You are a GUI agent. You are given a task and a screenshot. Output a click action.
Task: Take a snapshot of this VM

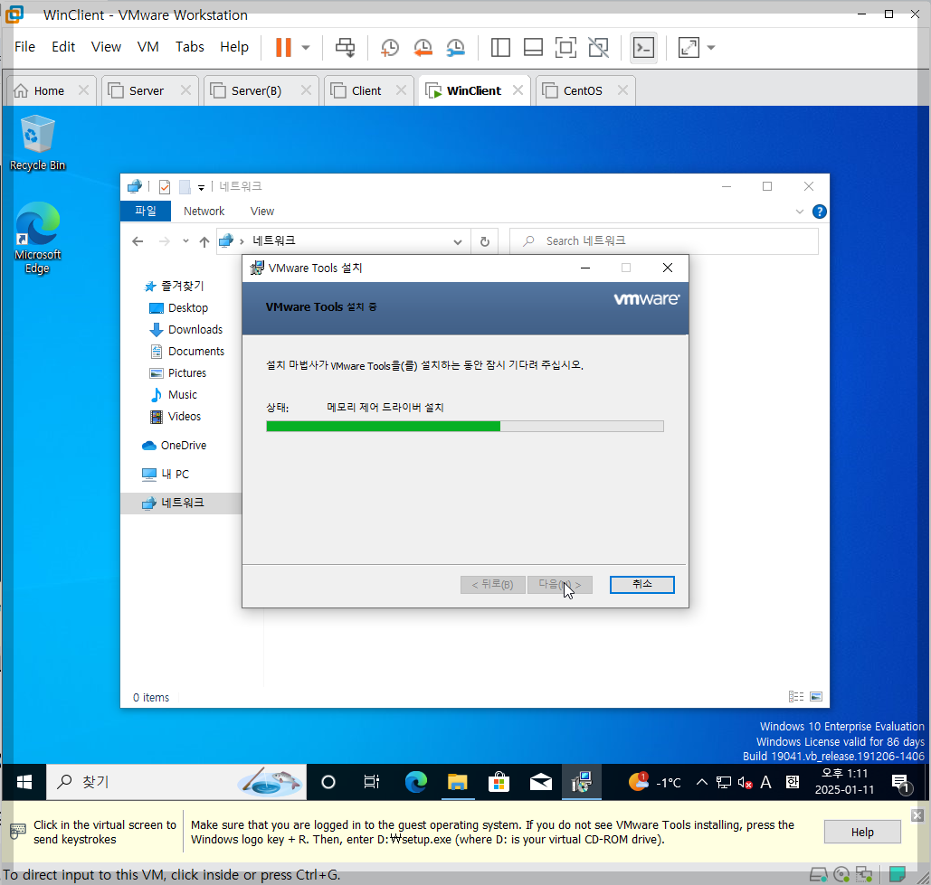coord(389,47)
